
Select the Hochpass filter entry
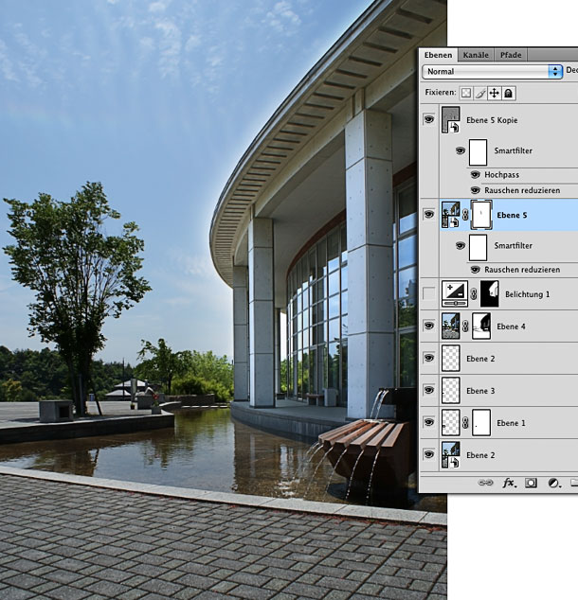[x=502, y=175]
